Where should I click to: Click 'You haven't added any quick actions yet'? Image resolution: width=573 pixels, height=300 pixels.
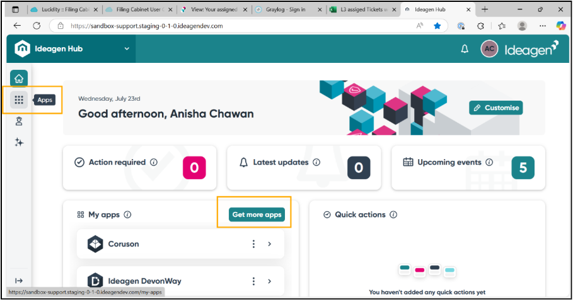click(427, 292)
